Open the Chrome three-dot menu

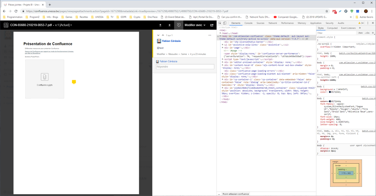[x=372, y=11]
